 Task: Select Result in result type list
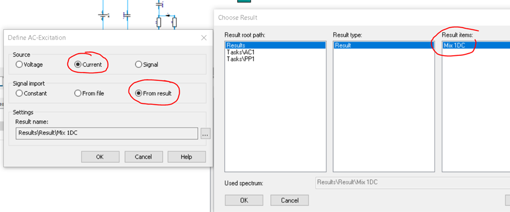(x=384, y=45)
